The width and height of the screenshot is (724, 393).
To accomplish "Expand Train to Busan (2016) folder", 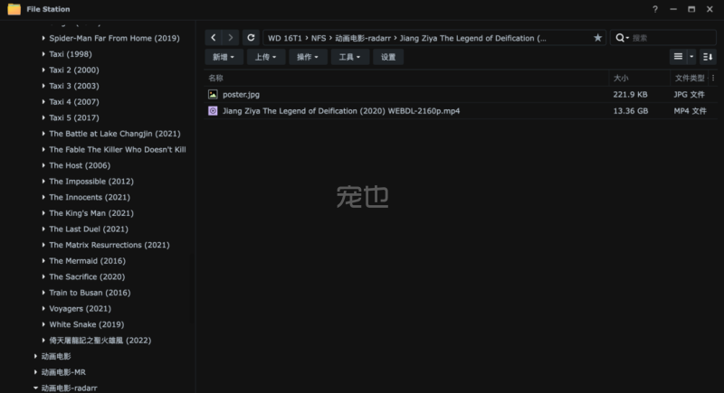I will (x=43, y=293).
